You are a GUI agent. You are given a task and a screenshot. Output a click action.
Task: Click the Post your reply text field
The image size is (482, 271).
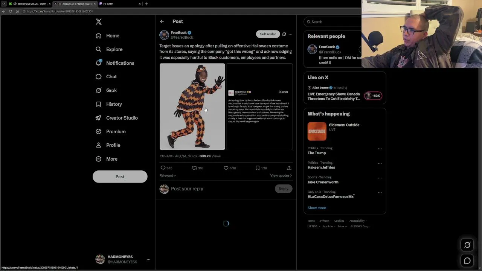tap(221, 189)
